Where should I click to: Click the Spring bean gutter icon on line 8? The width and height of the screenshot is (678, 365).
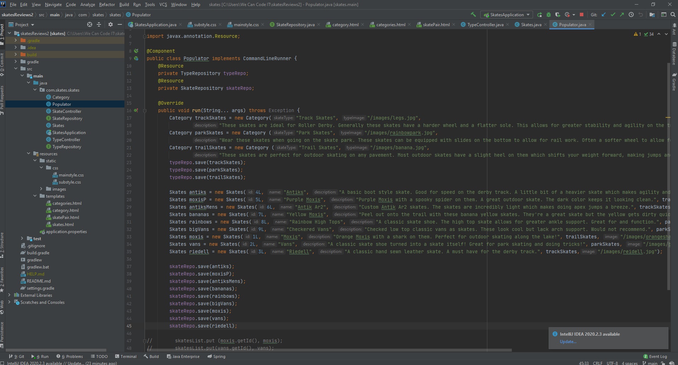pos(136,51)
